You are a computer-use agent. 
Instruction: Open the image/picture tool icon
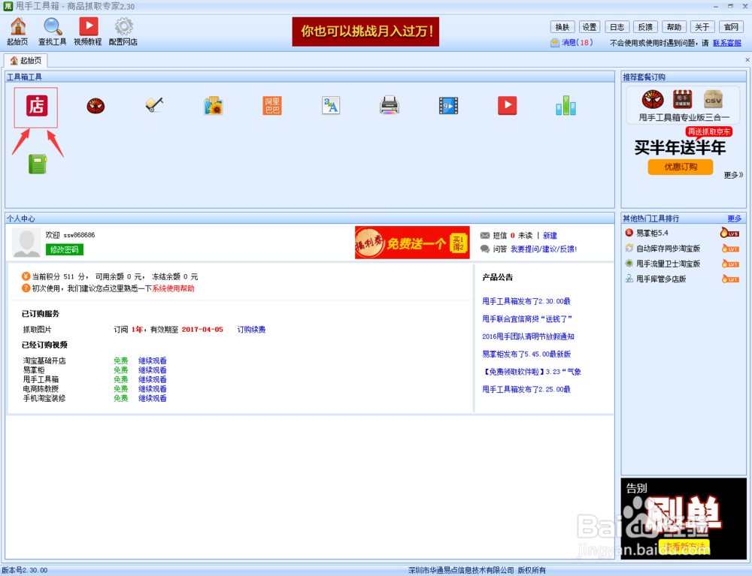(x=213, y=105)
